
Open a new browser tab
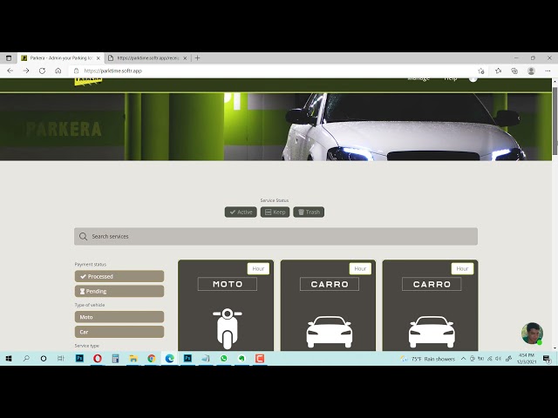198,58
